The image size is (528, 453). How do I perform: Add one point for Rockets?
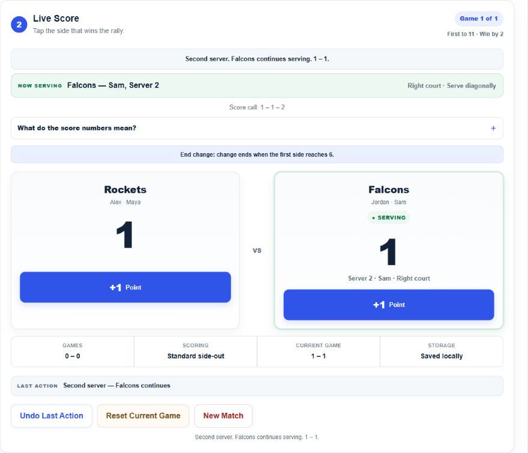pyautogui.click(x=126, y=287)
